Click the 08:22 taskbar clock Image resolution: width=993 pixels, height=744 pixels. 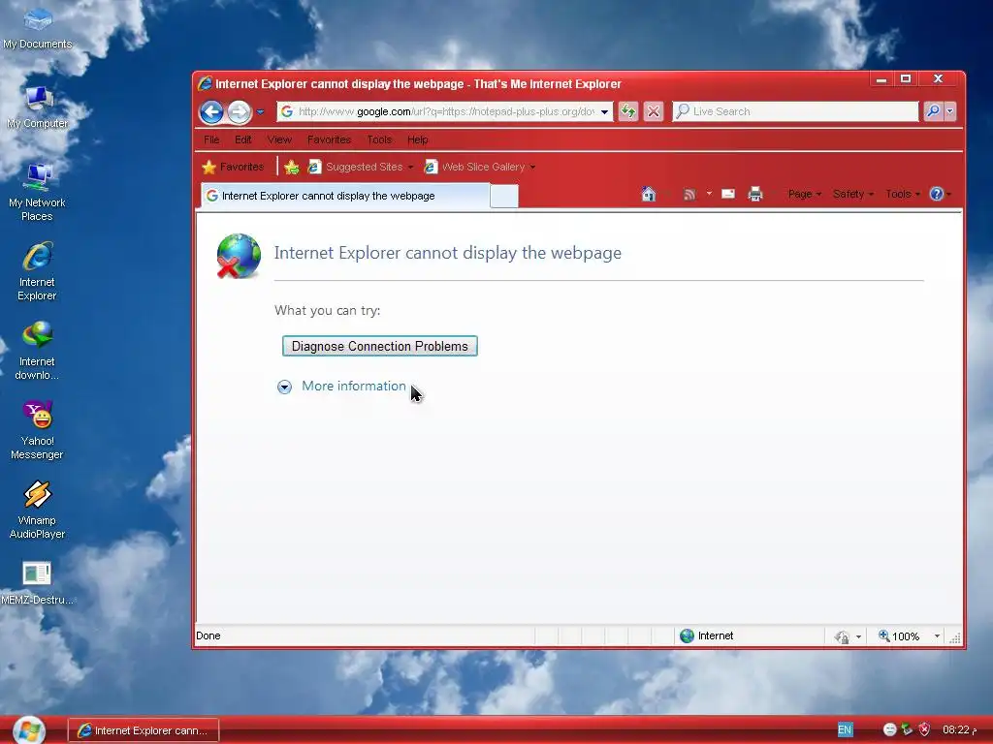[x=959, y=730]
